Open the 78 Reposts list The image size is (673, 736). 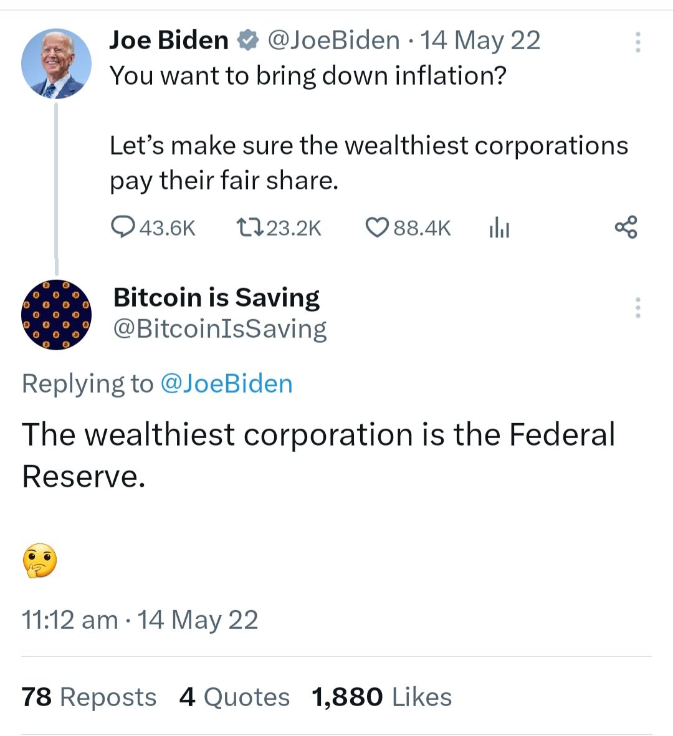click(x=88, y=697)
